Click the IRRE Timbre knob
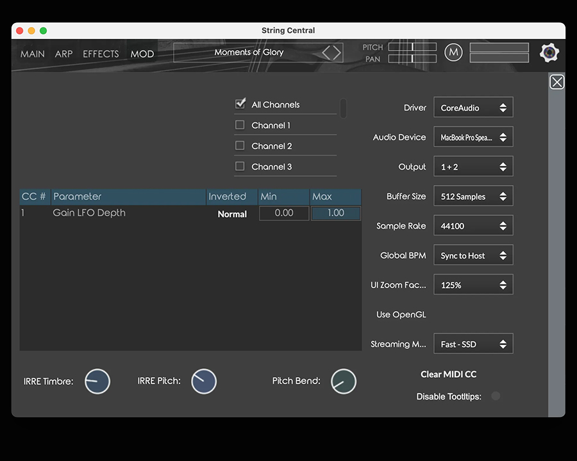 97,382
